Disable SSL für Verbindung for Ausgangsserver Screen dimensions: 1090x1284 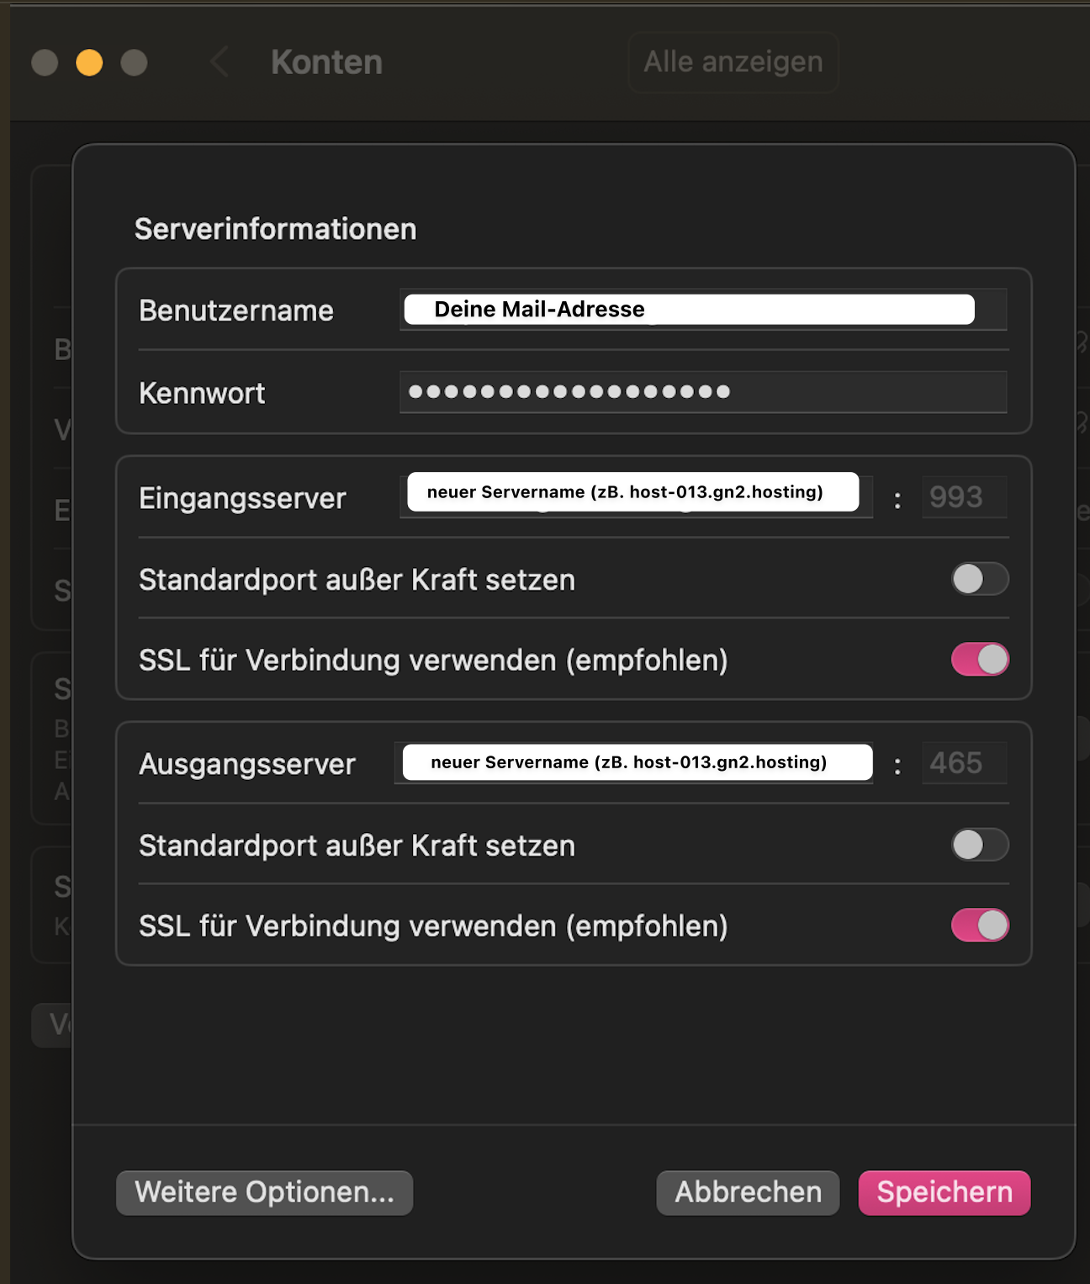pyautogui.click(x=980, y=926)
